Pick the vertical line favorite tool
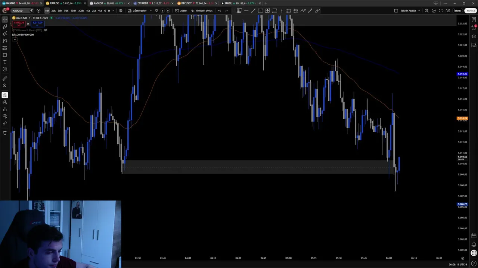 (x=282, y=10)
